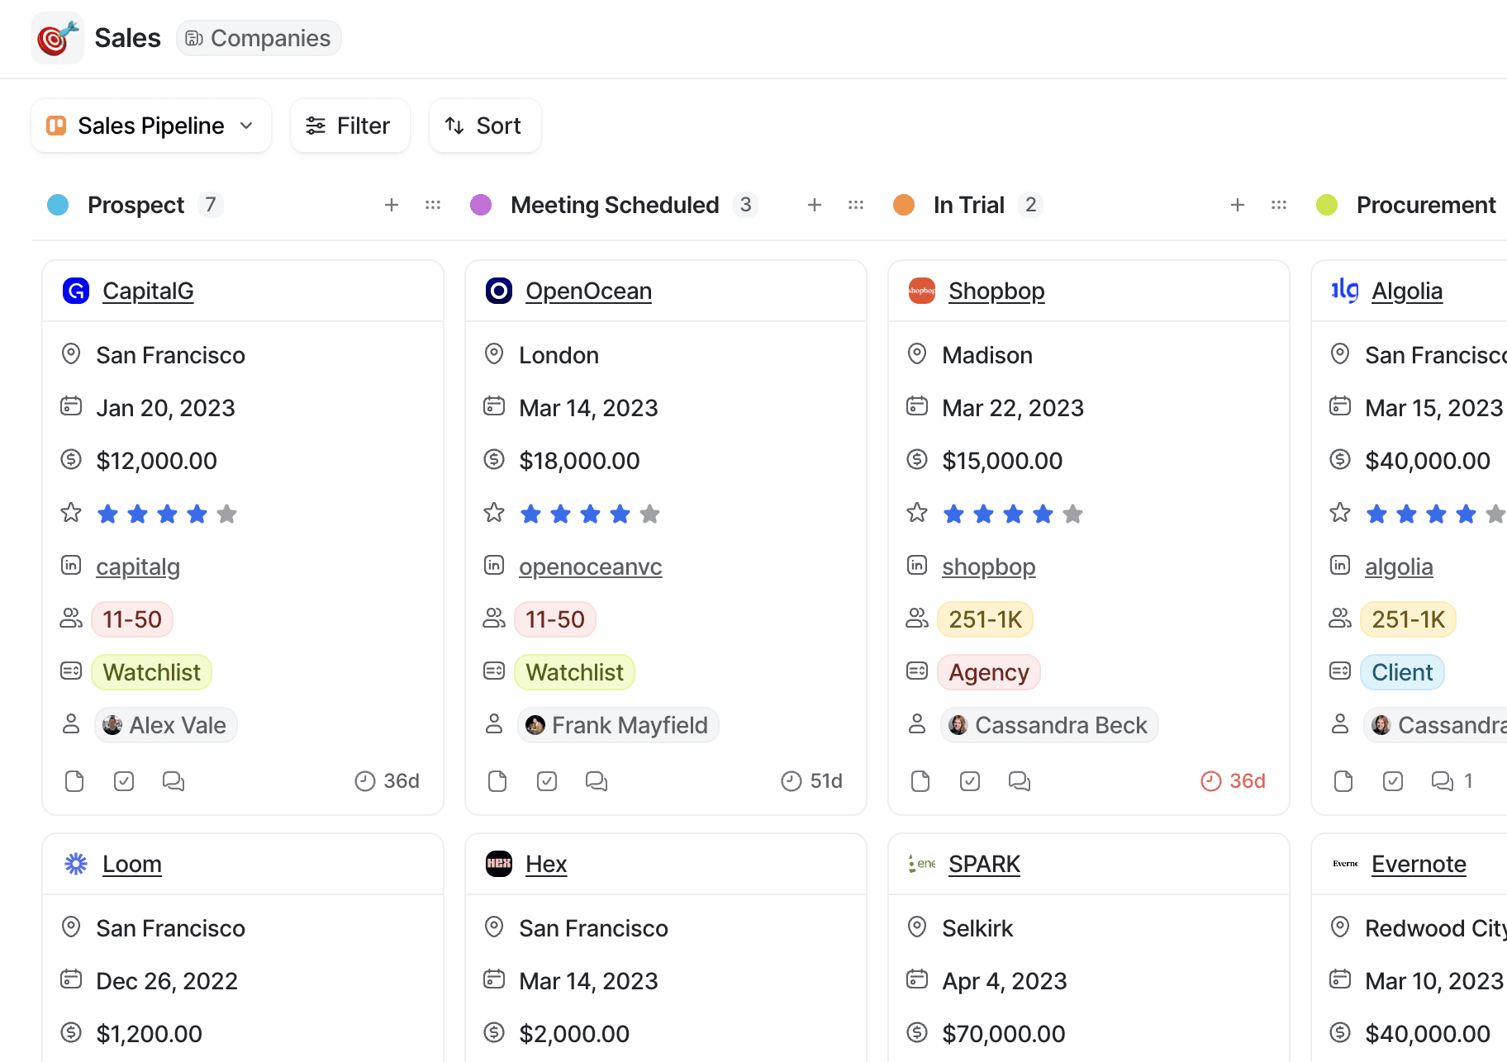Set CapitalG rating to five stars
This screenshot has height=1062, width=1507.
click(x=226, y=514)
